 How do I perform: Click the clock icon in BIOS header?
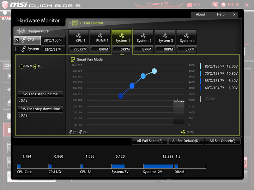(x=5, y=13)
